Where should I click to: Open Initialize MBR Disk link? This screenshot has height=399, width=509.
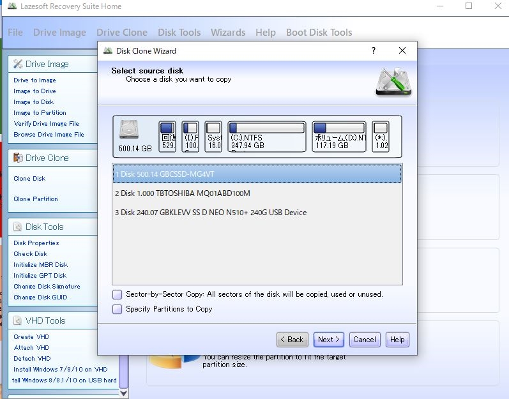click(x=41, y=265)
